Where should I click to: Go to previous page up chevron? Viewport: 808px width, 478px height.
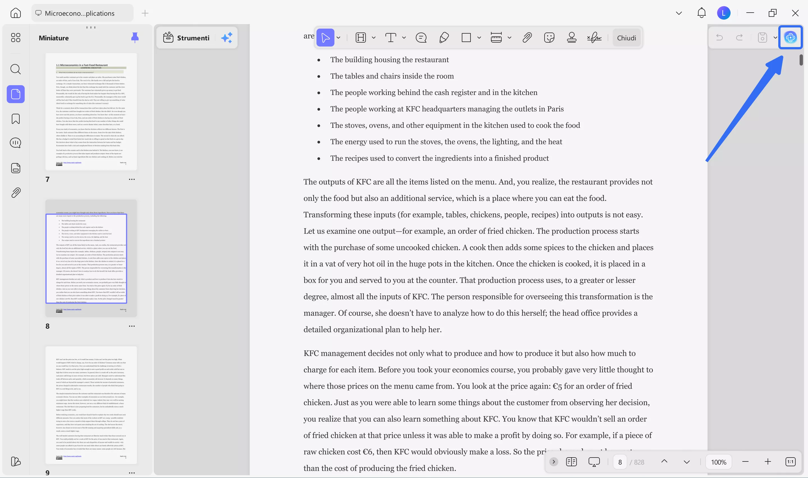click(x=664, y=461)
